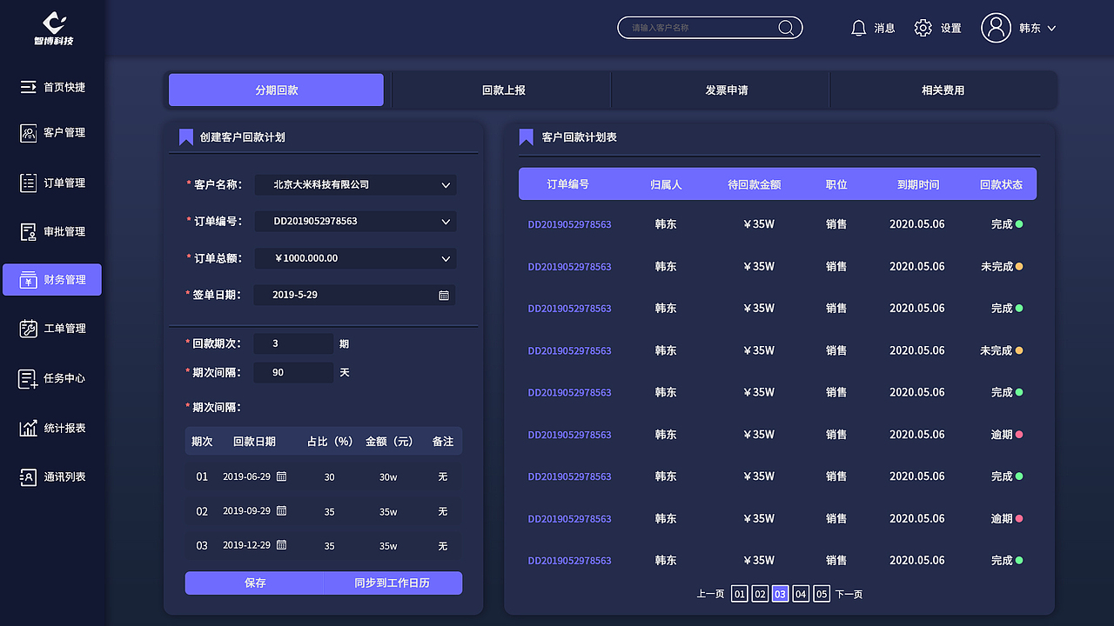Switch to the 回款上报 tab
The image size is (1114, 626).
(501, 90)
